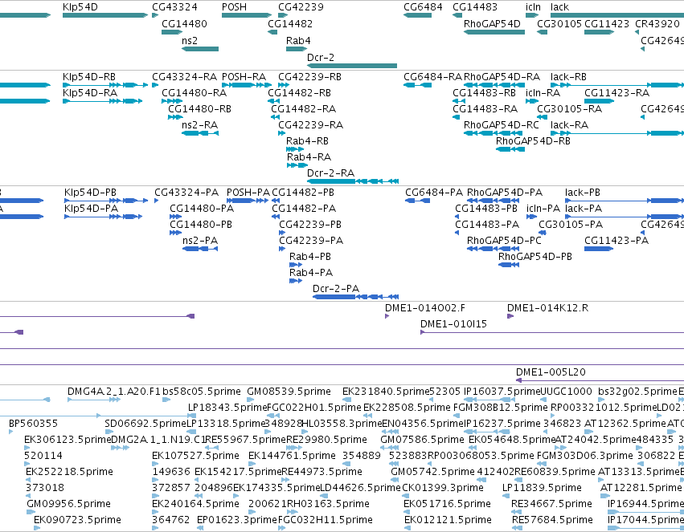Click EST RE34667.5prime
684x532 pixels.
tap(552, 504)
